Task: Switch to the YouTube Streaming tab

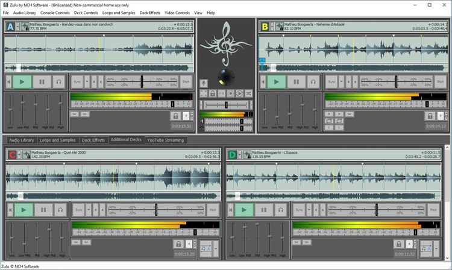Action: pyautogui.click(x=166, y=140)
